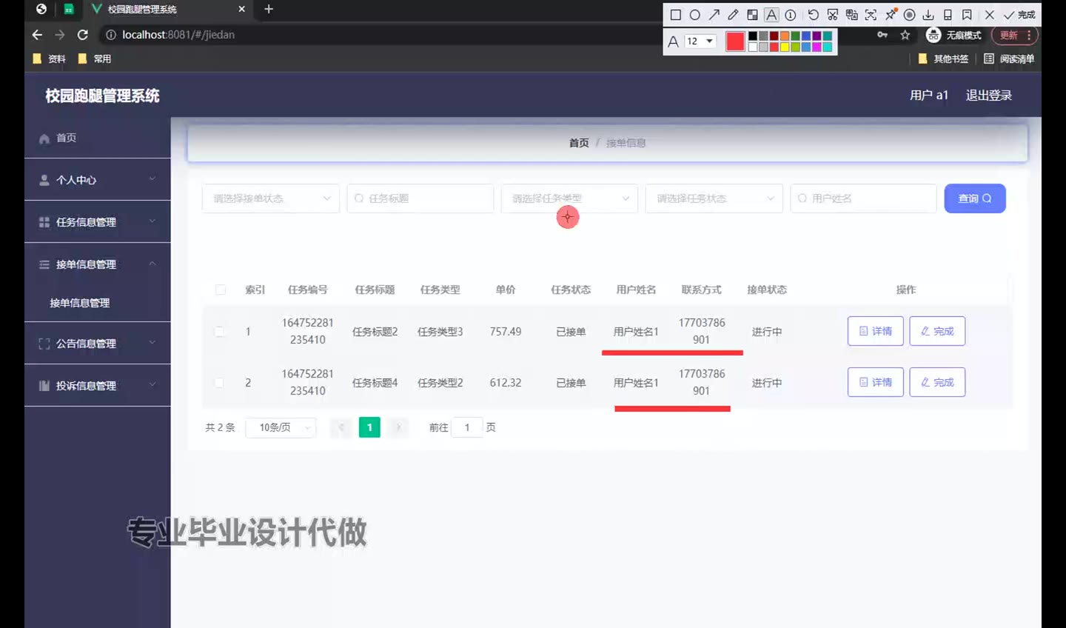Expand the 个人中心 sidebar menu

coord(98,180)
